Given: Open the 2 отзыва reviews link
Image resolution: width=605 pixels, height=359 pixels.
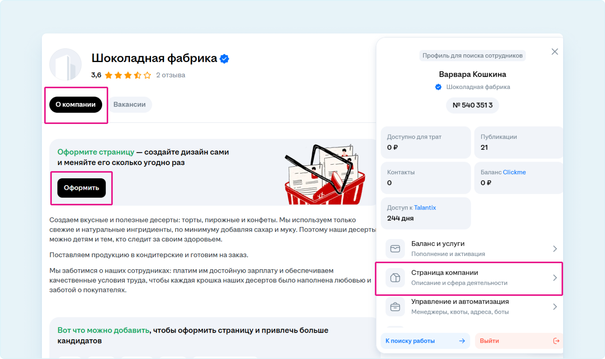Looking at the screenshot, I should (x=171, y=75).
